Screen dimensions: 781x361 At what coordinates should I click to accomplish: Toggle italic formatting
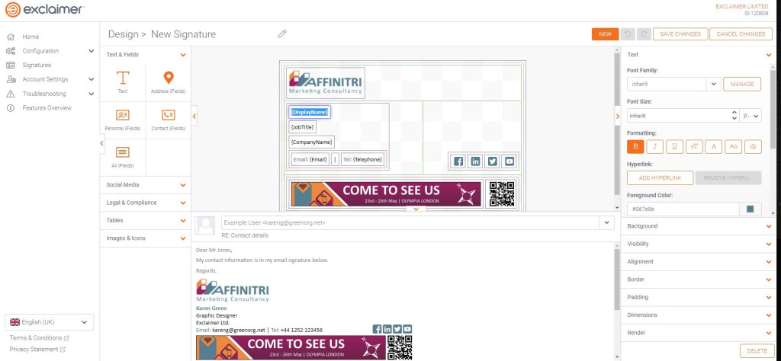(x=655, y=146)
